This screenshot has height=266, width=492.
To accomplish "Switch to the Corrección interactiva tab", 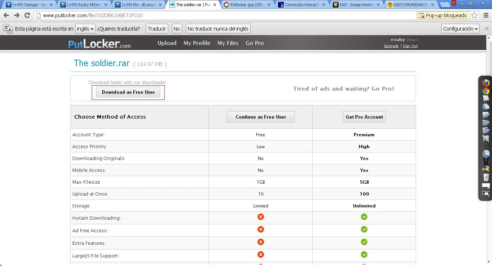I will 302,5.
